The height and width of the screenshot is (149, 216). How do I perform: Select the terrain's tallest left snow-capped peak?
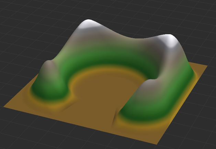[89, 24]
